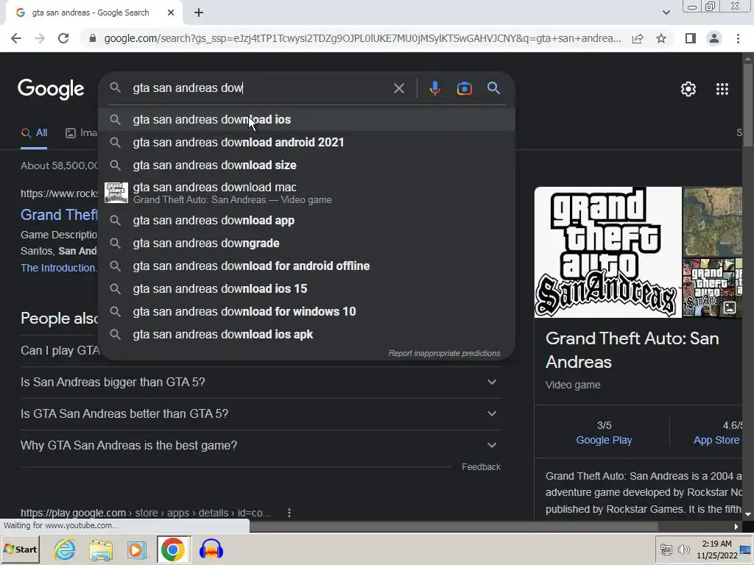
Task: Open Google settings gear icon
Action: point(688,89)
